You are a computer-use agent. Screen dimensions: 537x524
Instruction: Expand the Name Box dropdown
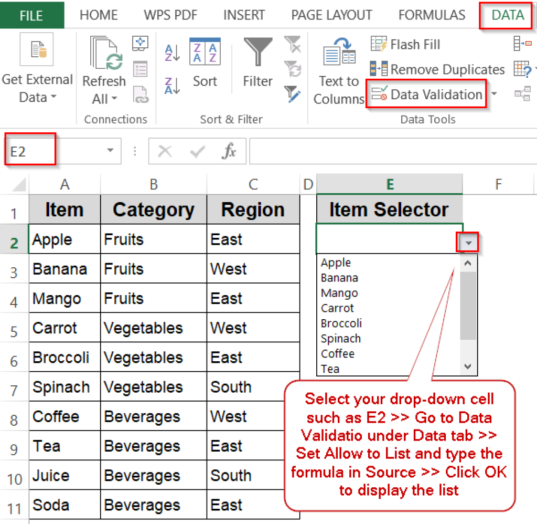click(x=110, y=150)
